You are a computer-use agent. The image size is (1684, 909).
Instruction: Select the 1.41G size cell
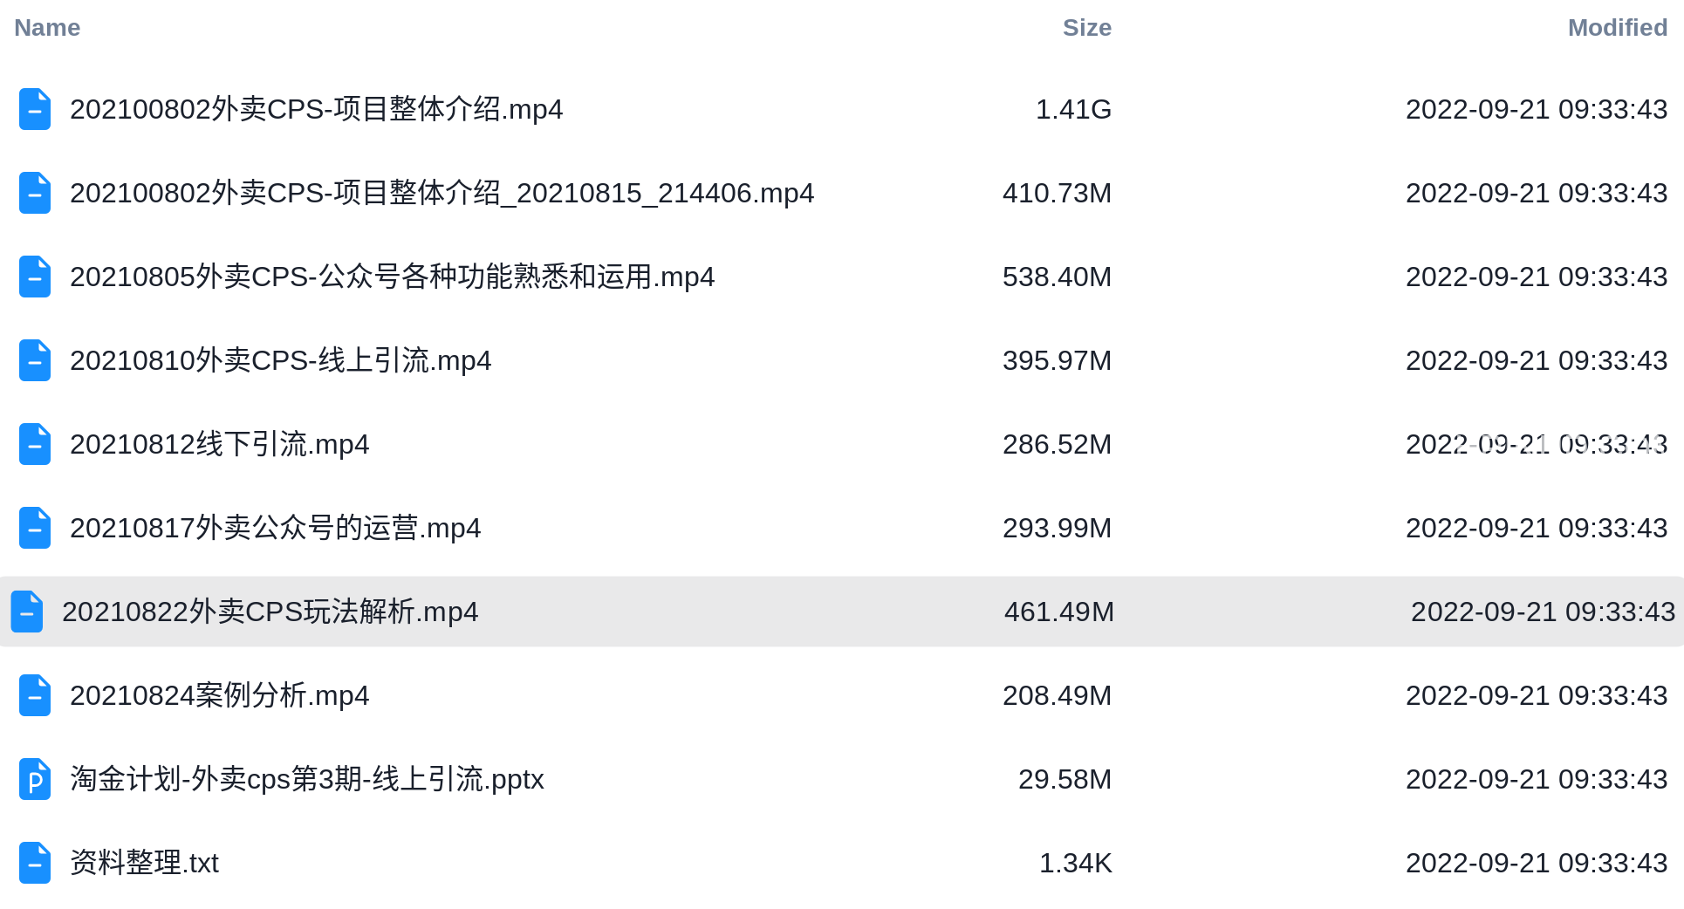[x=1073, y=109]
